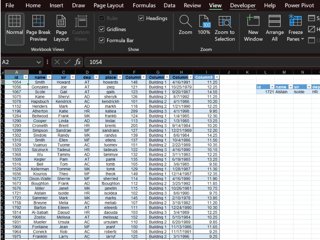Select cell with value 14.55
The width and height of the screenshot is (320, 240).
pos(206,92)
